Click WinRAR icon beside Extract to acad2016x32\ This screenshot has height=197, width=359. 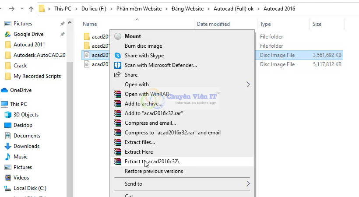coord(118,161)
